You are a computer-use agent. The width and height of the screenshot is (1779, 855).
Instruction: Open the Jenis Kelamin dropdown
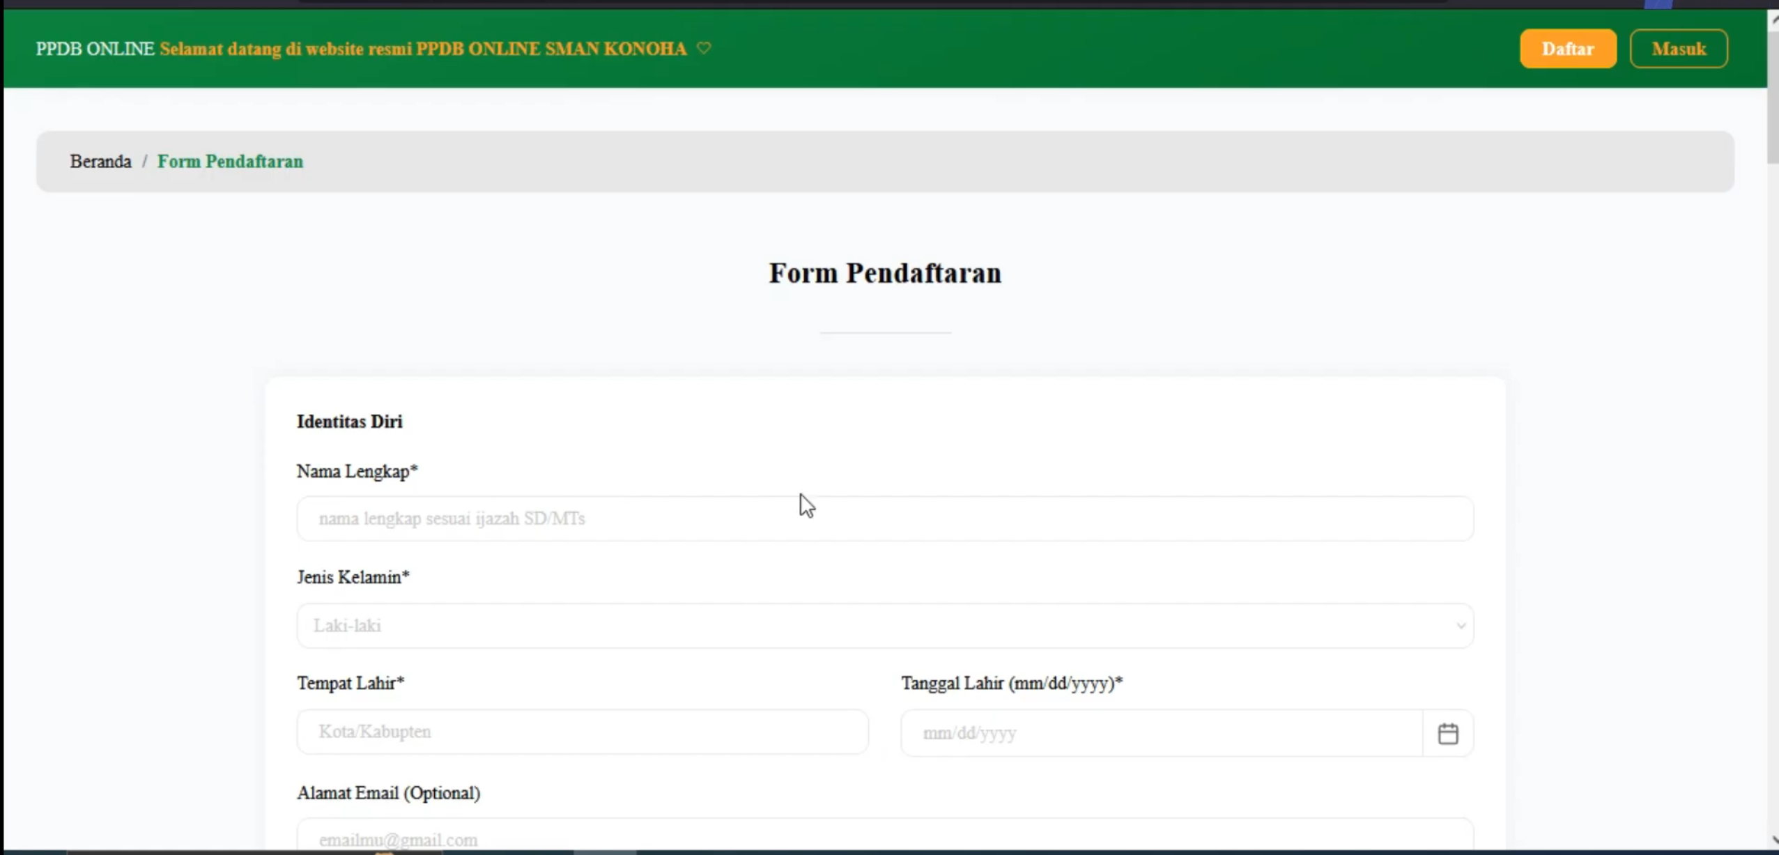885,626
